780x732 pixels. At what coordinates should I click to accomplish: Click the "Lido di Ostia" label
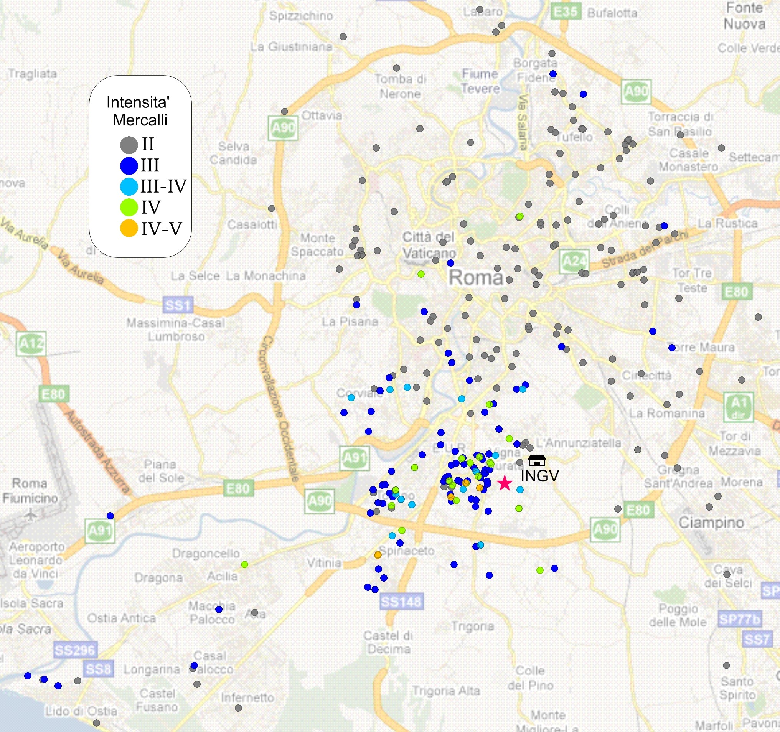pyautogui.click(x=81, y=711)
